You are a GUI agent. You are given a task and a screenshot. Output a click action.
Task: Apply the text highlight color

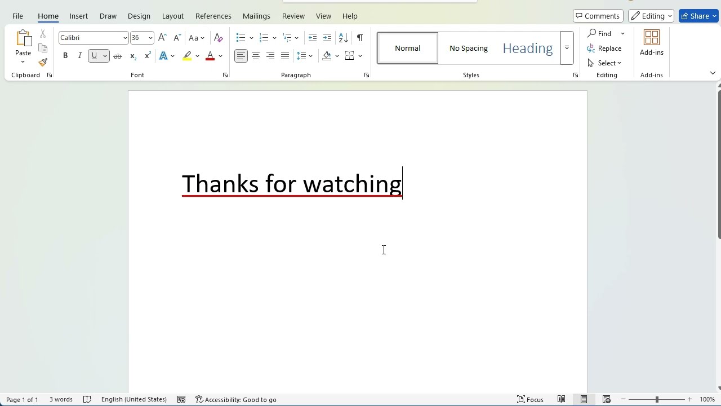[x=187, y=56]
